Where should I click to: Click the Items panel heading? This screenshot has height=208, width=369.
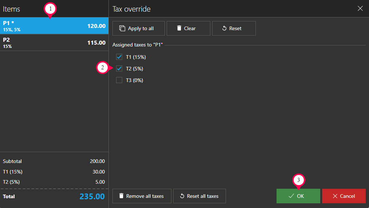(x=11, y=9)
